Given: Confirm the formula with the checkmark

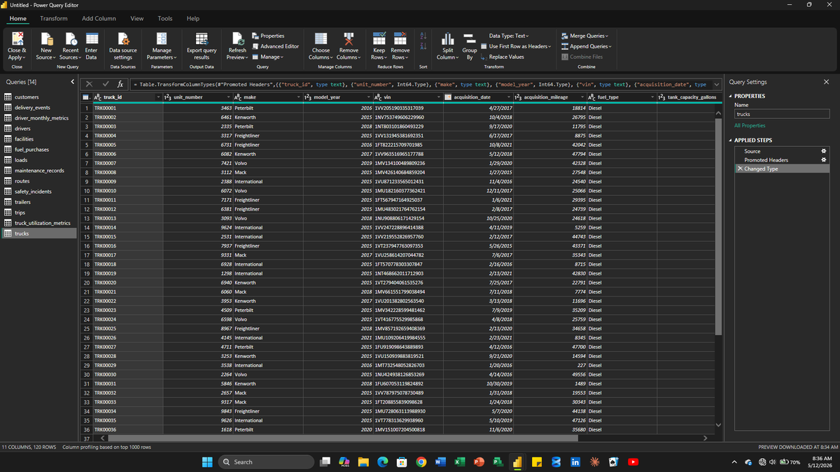Looking at the screenshot, I should coord(106,85).
